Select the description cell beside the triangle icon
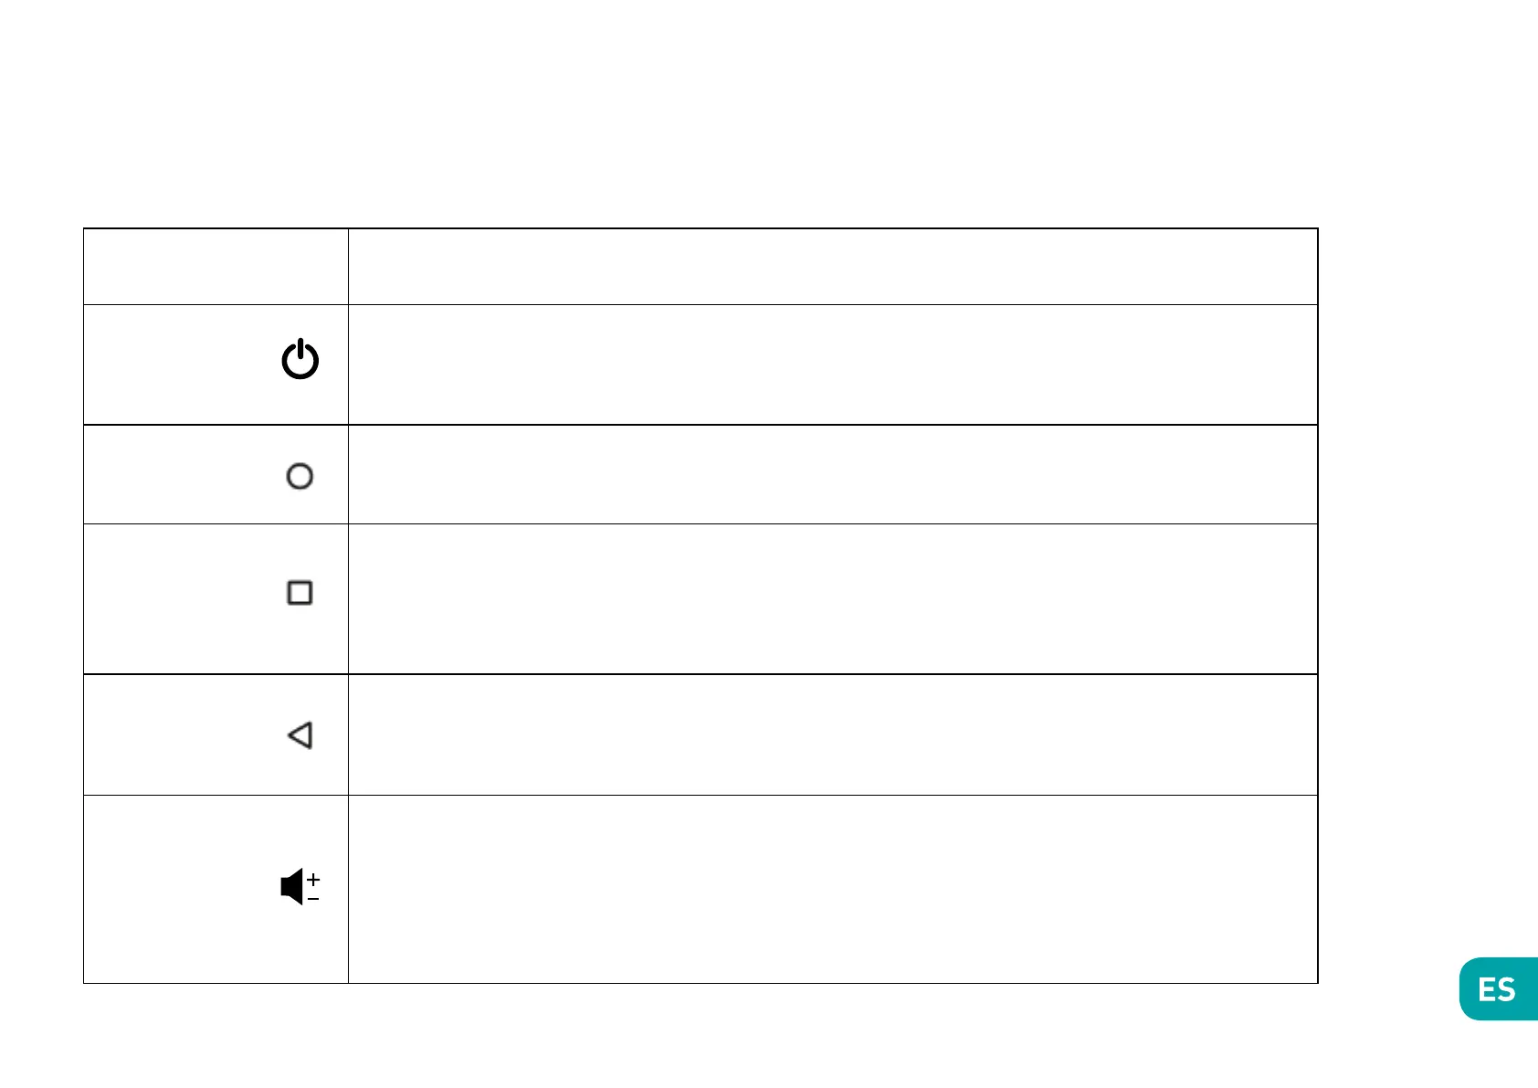The image size is (1538, 1088). point(832,734)
